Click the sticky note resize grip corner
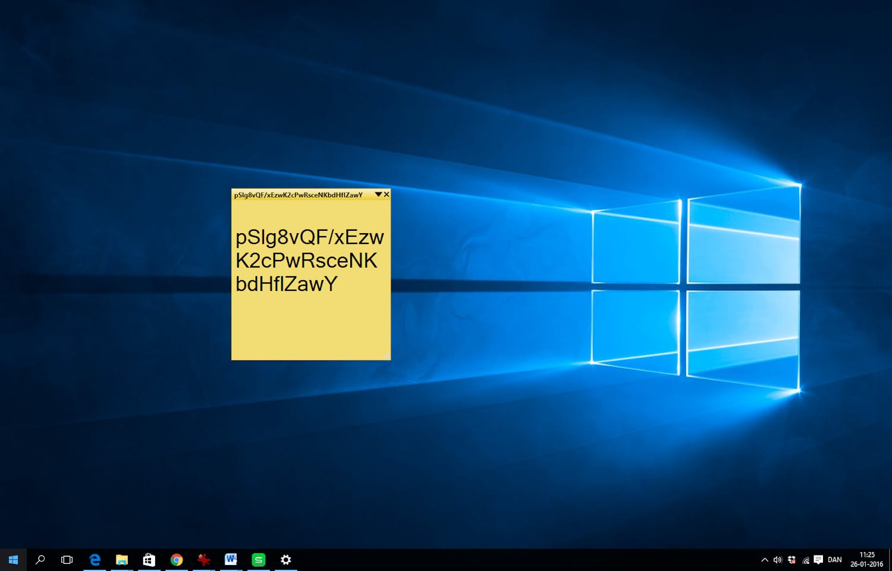The width and height of the screenshot is (892, 571). tap(387, 356)
